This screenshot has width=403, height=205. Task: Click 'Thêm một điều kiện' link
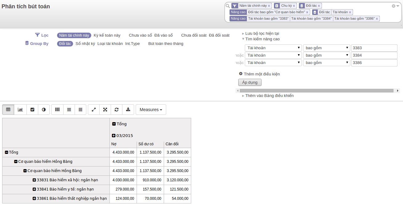pos(261,74)
